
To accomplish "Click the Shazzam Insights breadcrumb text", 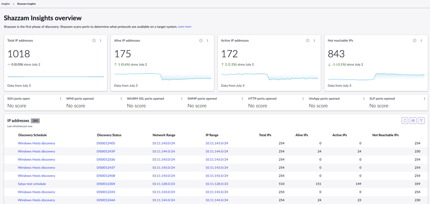I will coord(26,4).
